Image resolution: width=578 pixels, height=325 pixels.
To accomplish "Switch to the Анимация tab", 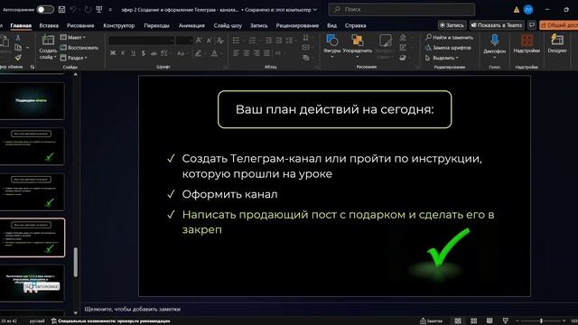I will click(x=191, y=25).
